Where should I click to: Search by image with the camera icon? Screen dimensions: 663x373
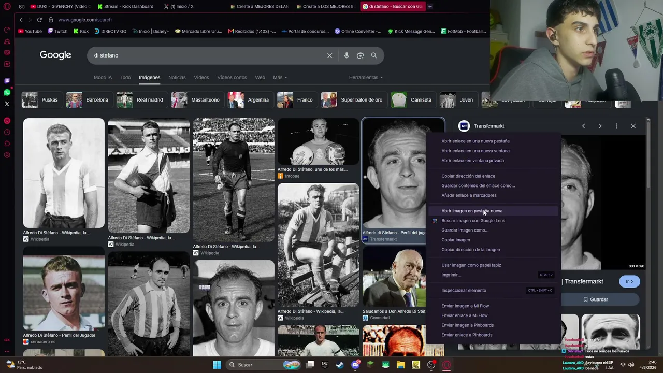[361, 55]
